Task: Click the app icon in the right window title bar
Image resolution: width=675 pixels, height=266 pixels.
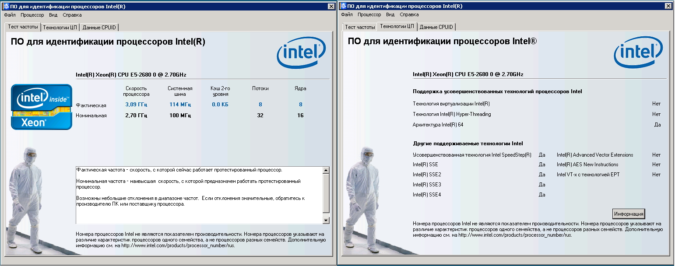Action: tap(343, 6)
